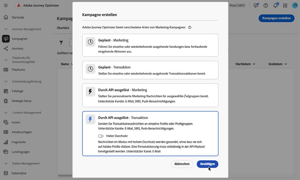Enable the Hoher Durchsatz toggle
Image resolution: width=300 pixels, height=180 pixels.
101,136
